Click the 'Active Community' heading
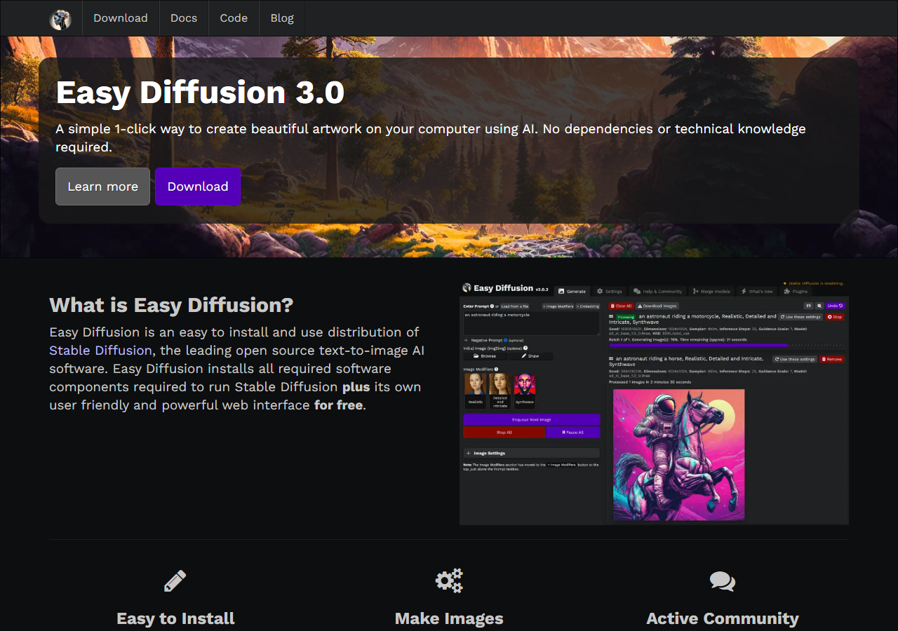This screenshot has height=631, width=898. [723, 618]
